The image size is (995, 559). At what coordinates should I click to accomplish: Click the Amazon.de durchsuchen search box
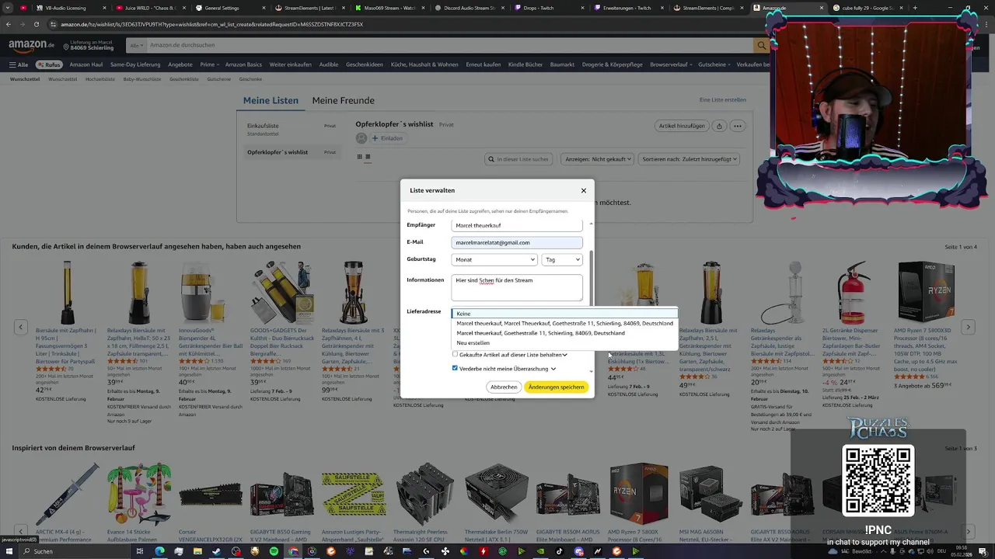point(449,46)
